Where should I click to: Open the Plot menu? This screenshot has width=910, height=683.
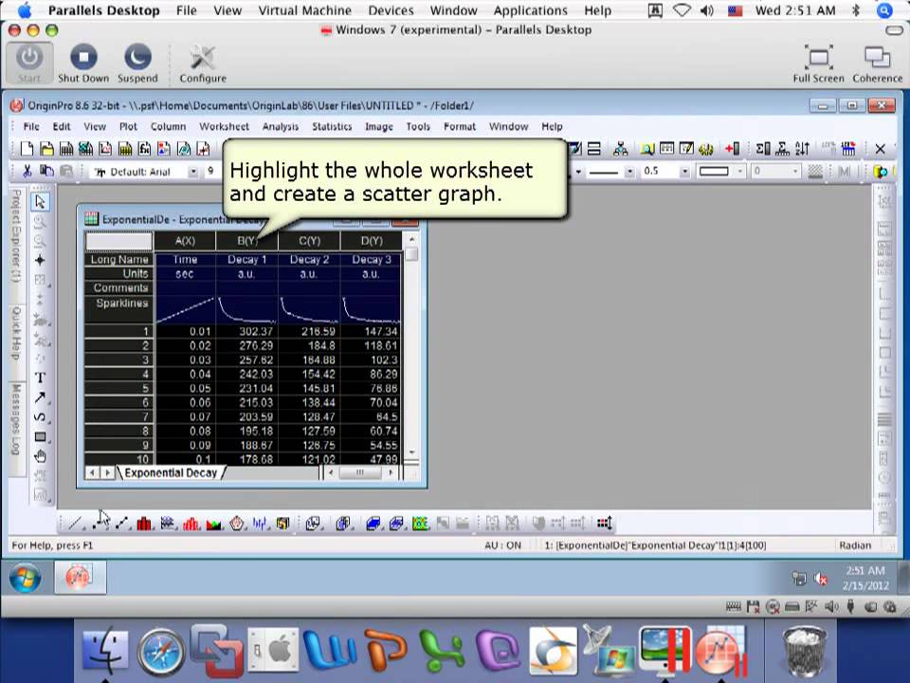(x=128, y=126)
